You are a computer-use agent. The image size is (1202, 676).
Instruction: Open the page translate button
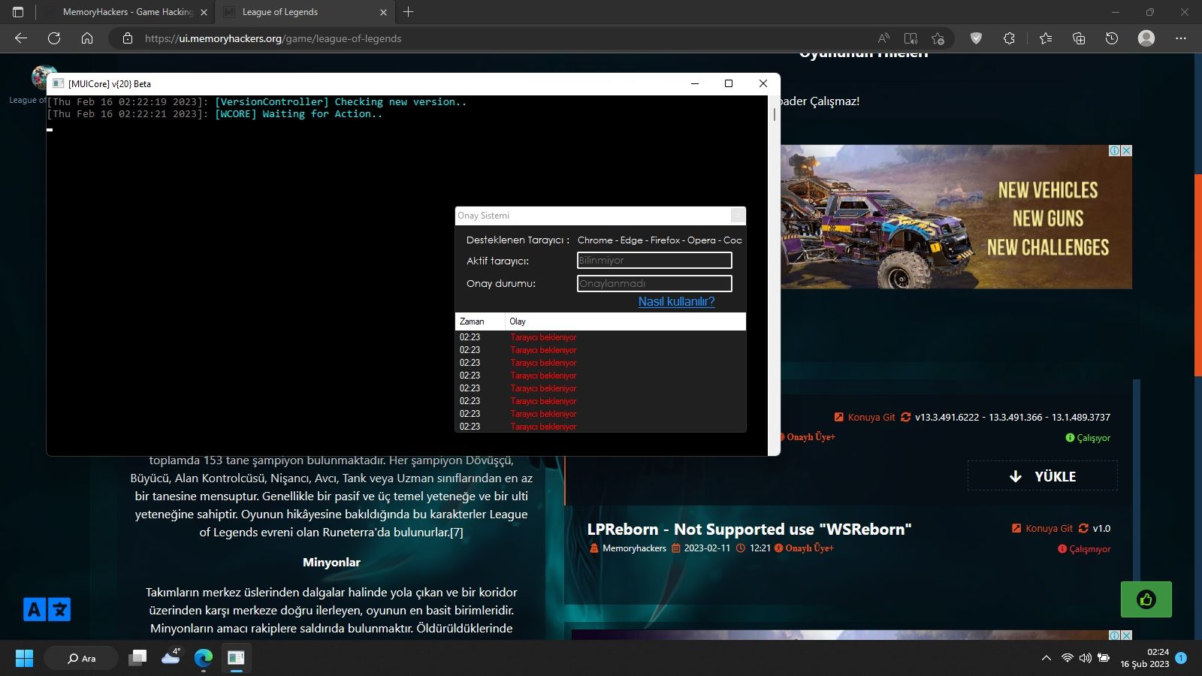coord(47,609)
